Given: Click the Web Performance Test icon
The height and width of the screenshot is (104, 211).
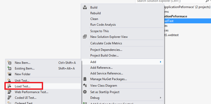Looking at the screenshot, I should (10, 92).
